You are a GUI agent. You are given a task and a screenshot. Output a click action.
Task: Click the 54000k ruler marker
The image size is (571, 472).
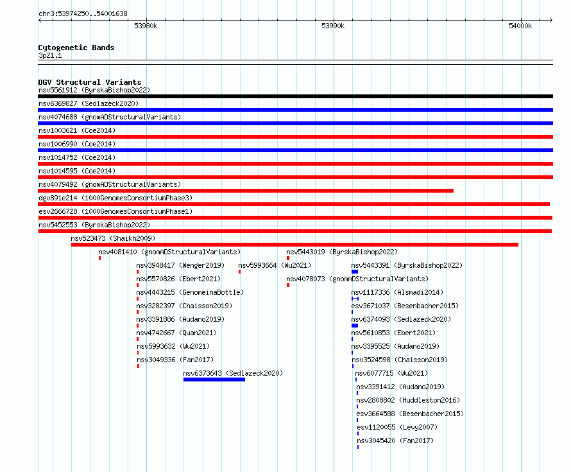(520, 26)
